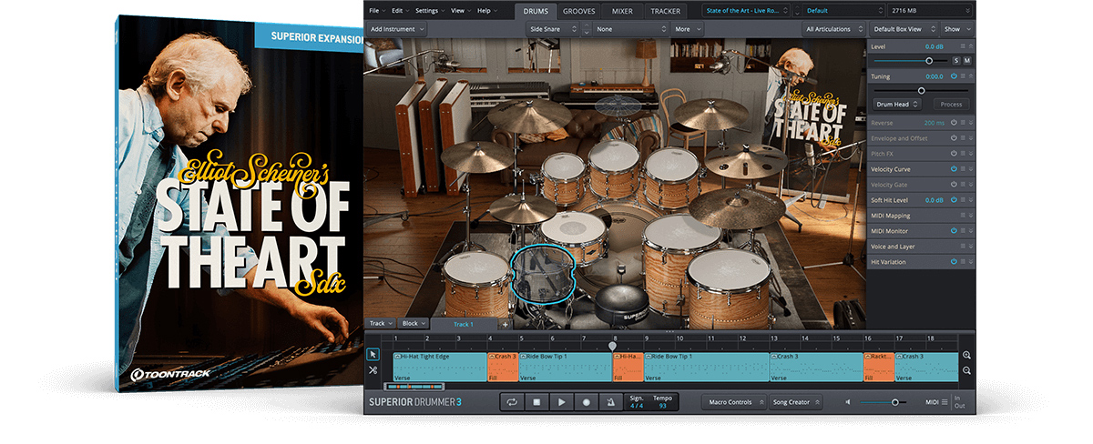Toggle the Reverse power button
Viewport: 1093px width, 444px height.
[x=954, y=123]
